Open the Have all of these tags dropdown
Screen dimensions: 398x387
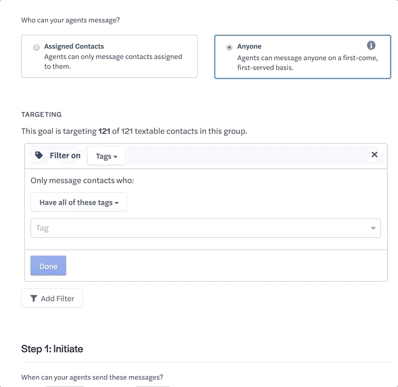[79, 202]
